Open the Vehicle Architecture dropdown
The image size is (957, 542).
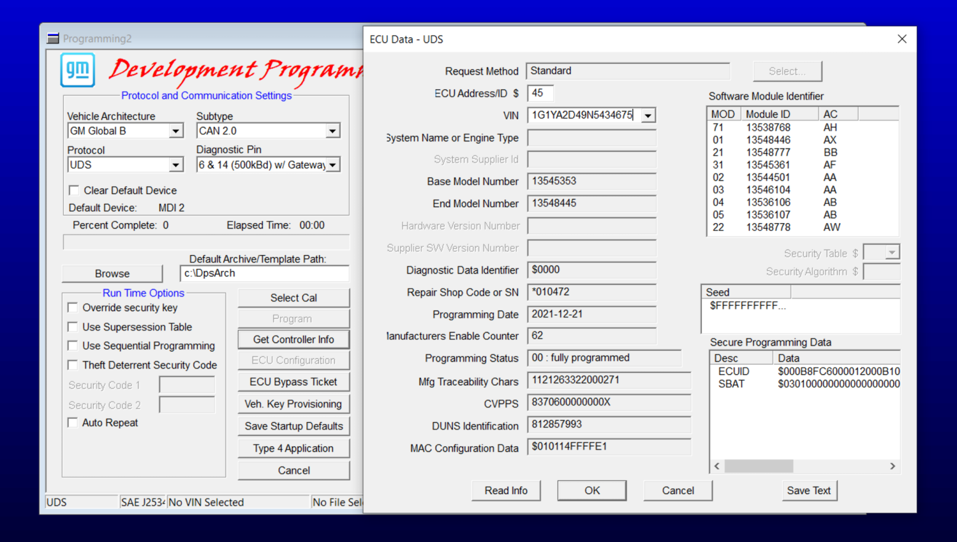(x=175, y=131)
